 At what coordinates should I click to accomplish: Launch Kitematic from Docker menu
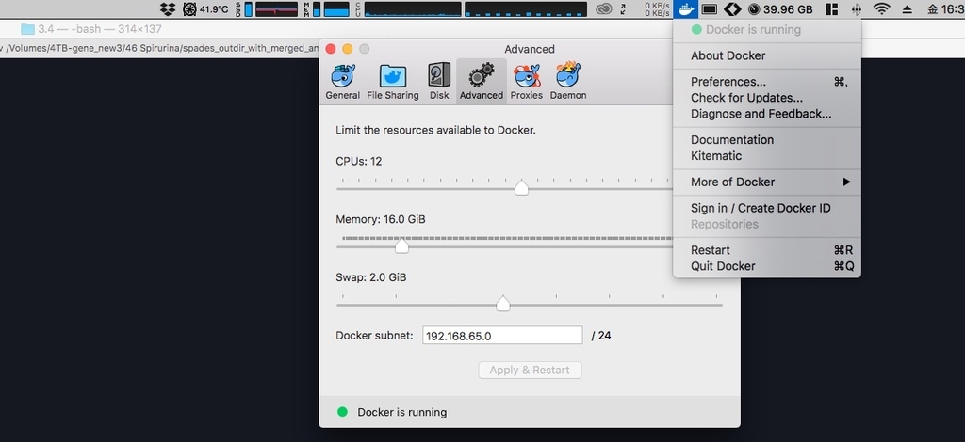[x=767, y=156]
